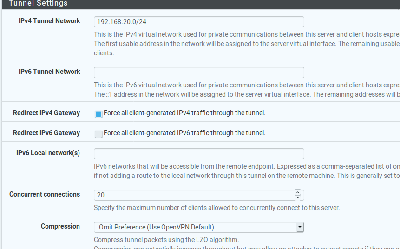Viewport: 400px width, 249px height.
Task: Increase Concurrent connections with up arrow
Action: (x=298, y=192)
